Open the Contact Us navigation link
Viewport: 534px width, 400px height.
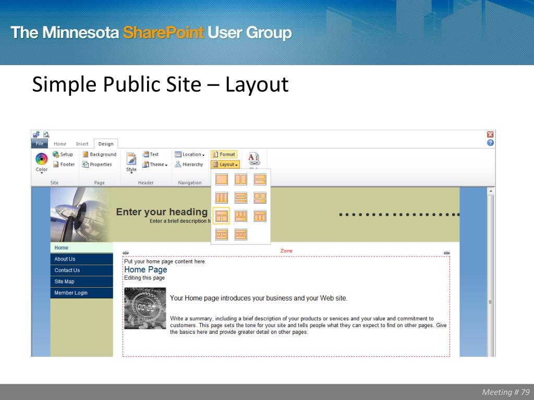click(82, 270)
